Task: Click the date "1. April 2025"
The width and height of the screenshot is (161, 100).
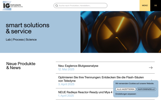Action: (66, 96)
